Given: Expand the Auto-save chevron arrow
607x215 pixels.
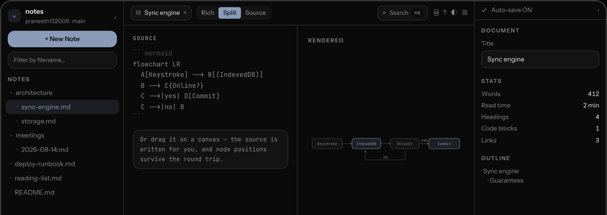Looking at the screenshot, I should coord(598,11).
